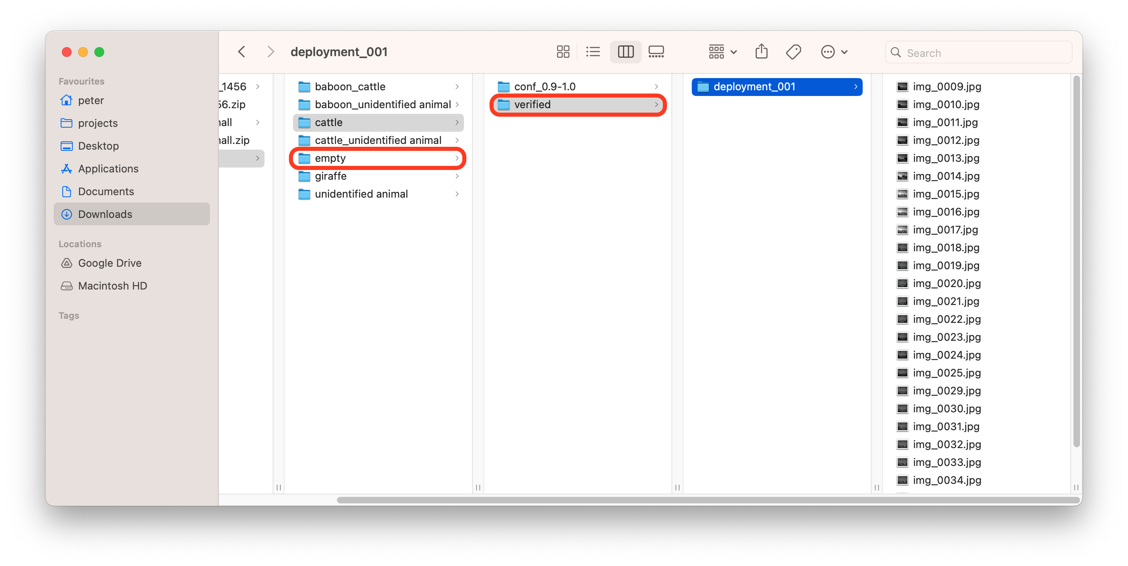Screen dimensions: 1128x566
Task: Open Google Drive in sidebar
Action: pyautogui.click(x=109, y=263)
